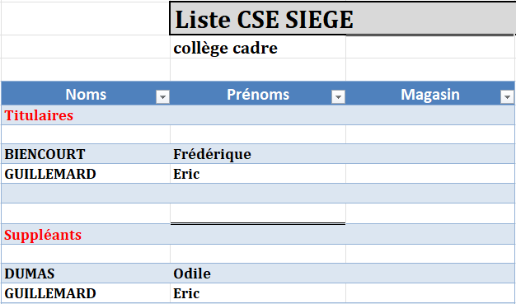Open the Noms column filter dropdown
This screenshot has width=516, height=304.
pyautogui.click(x=162, y=97)
